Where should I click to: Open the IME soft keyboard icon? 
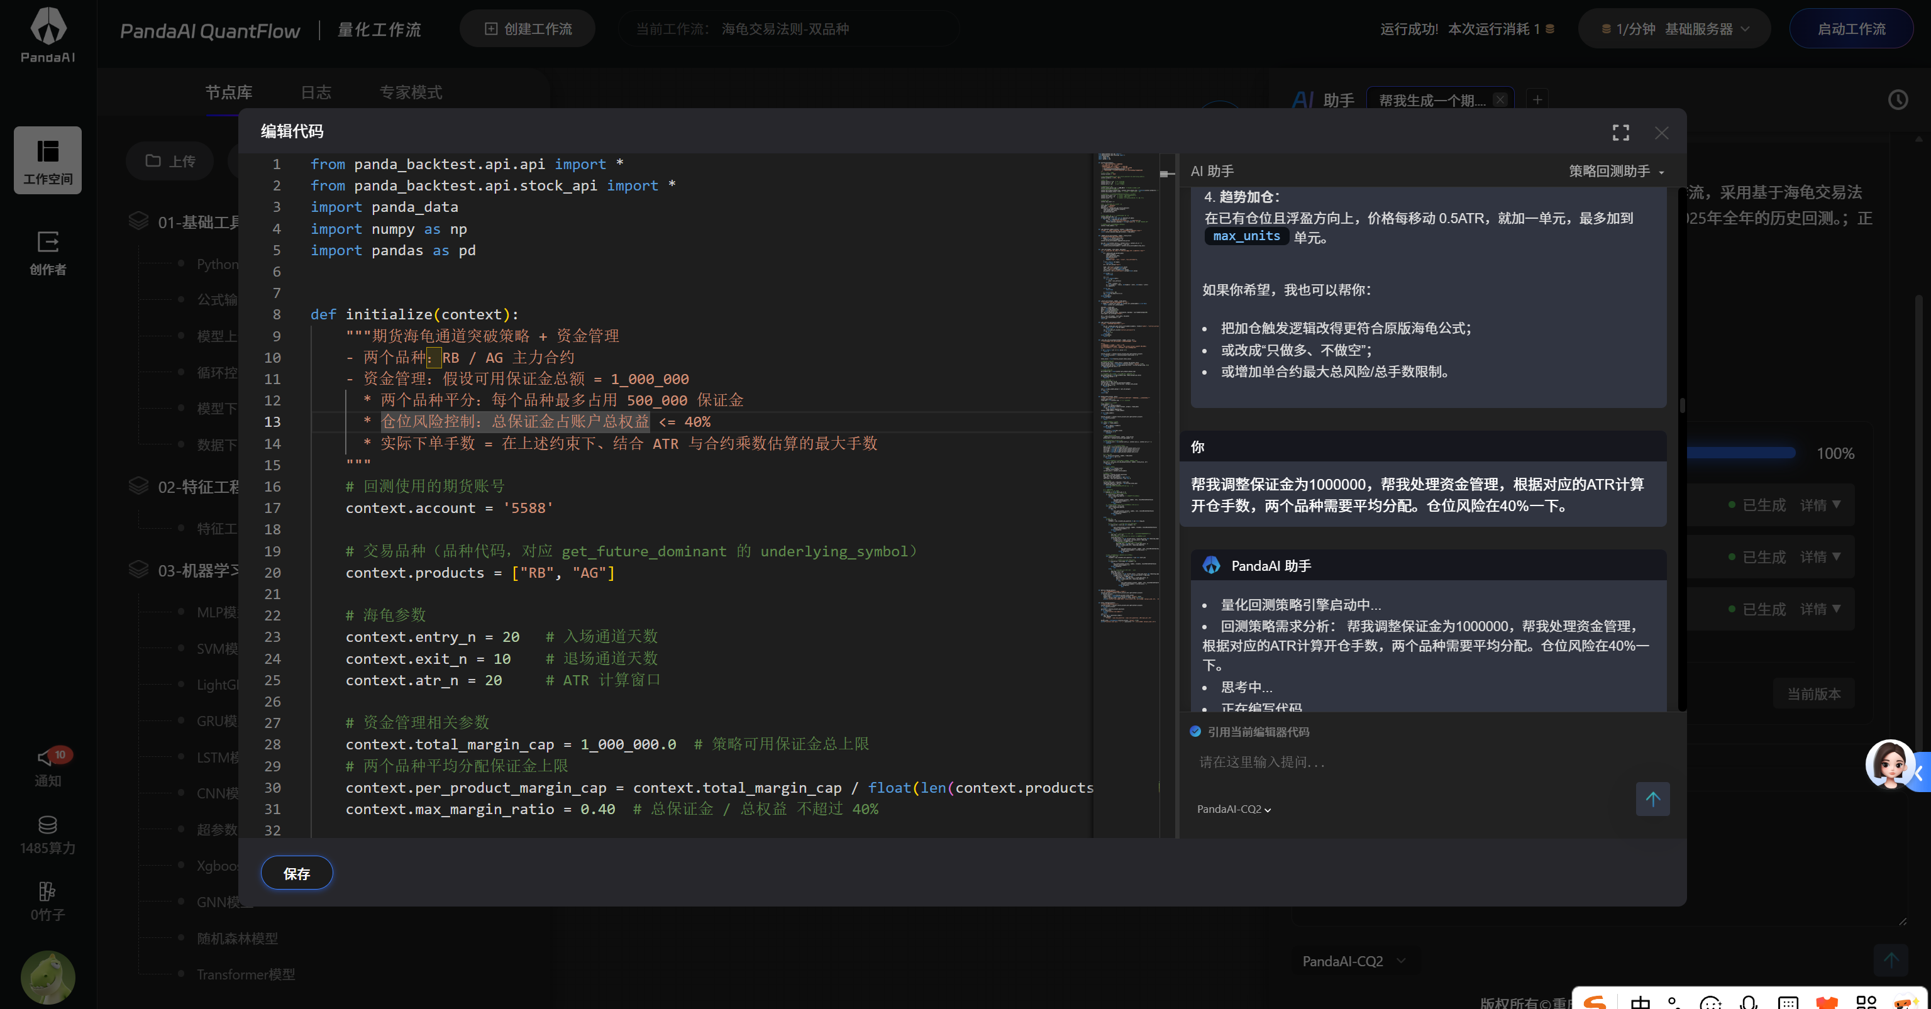point(1788,1002)
